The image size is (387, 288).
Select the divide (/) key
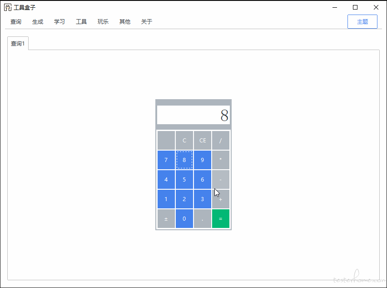tap(221, 140)
